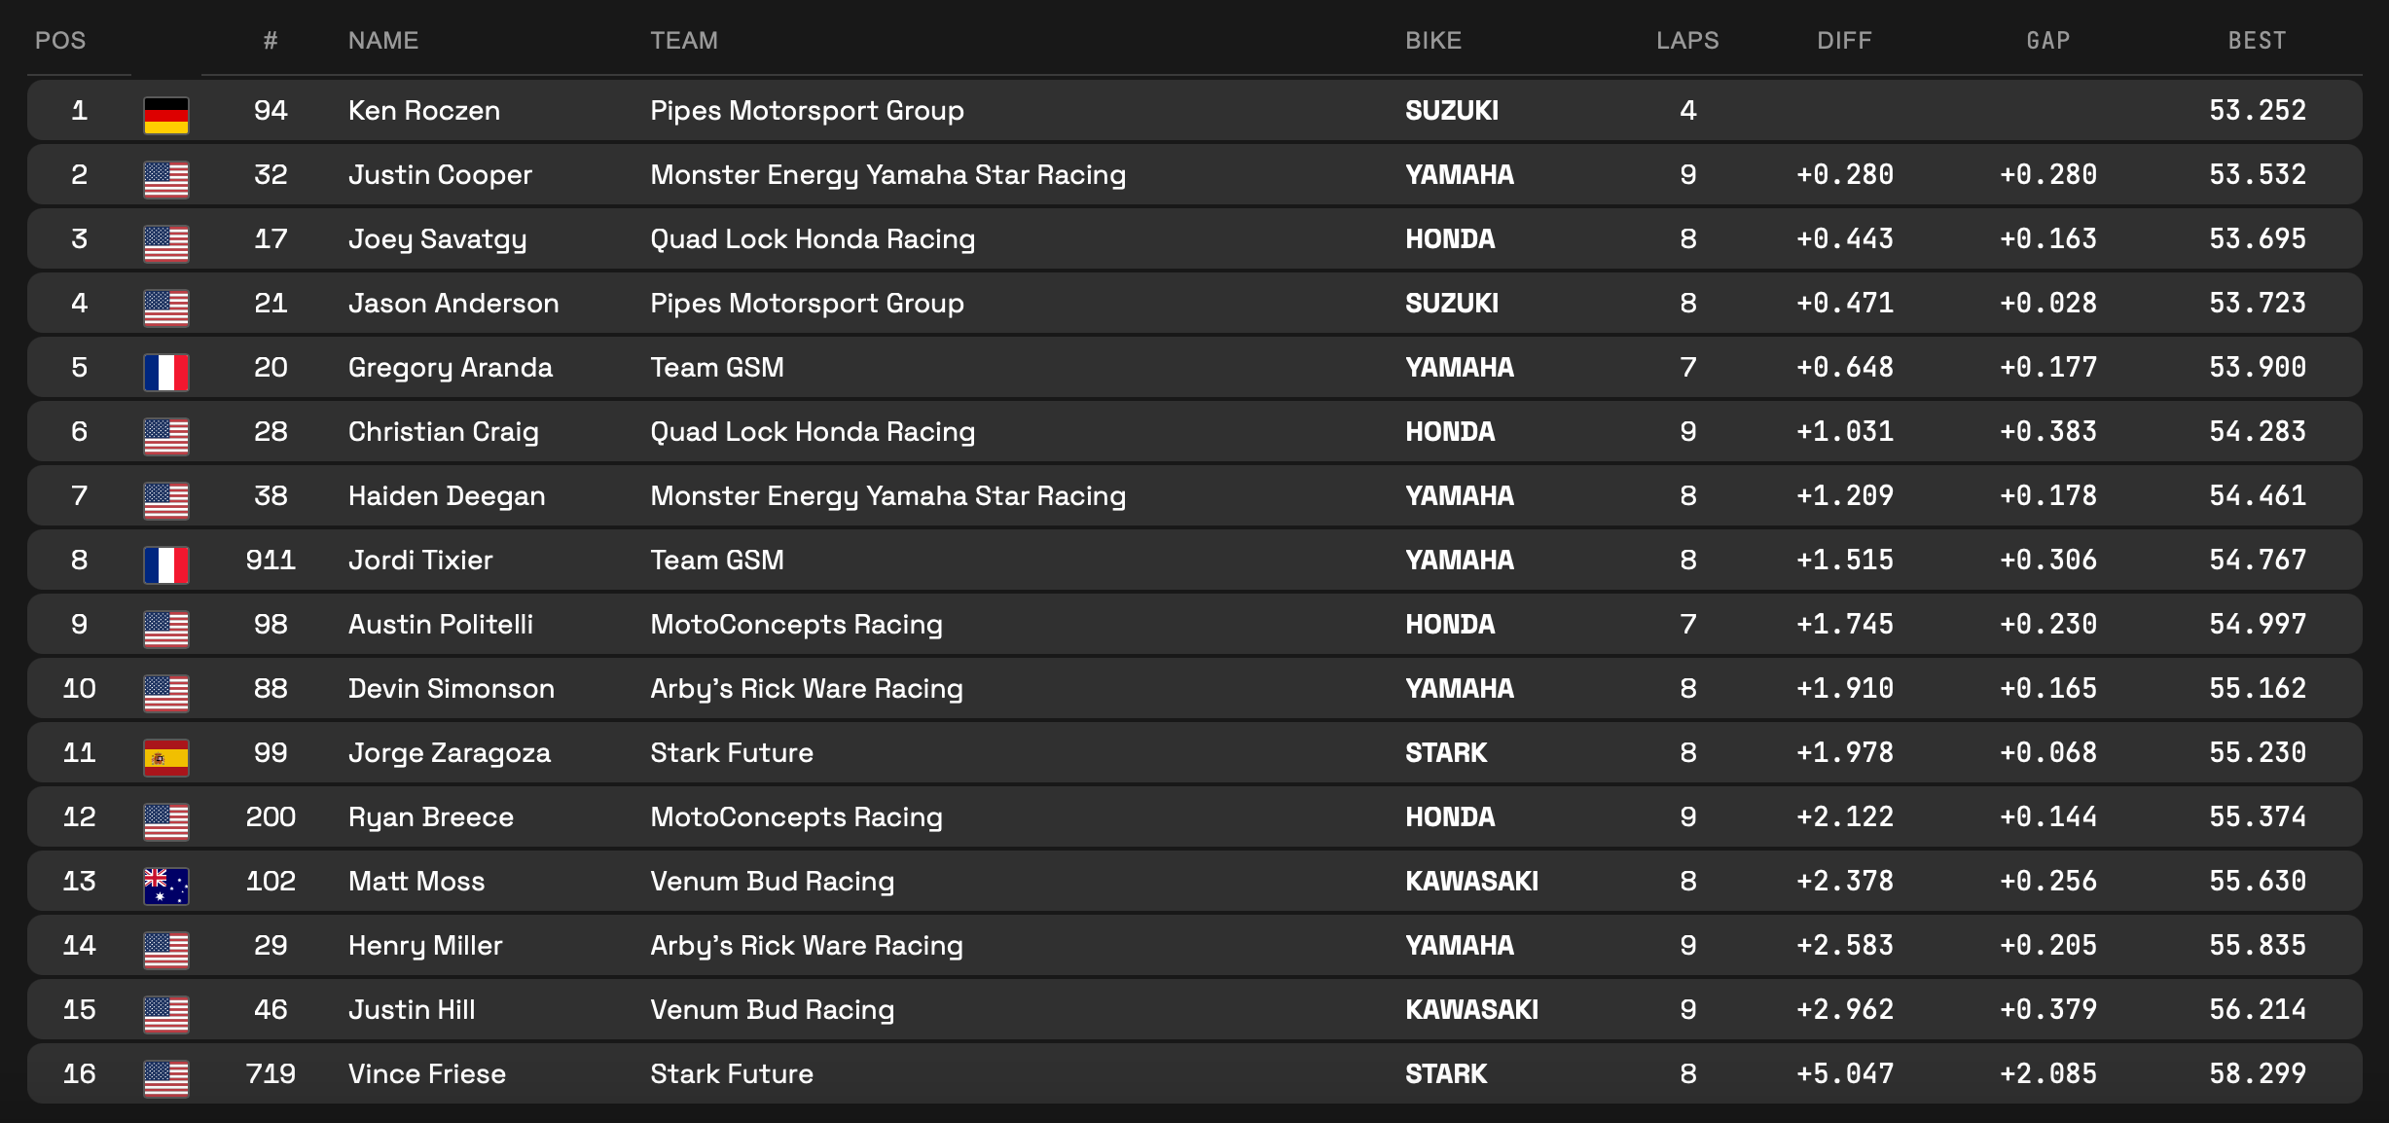The image size is (2389, 1123).
Task: Open rider name Joey Savatgy
Action: tap(437, 239)
